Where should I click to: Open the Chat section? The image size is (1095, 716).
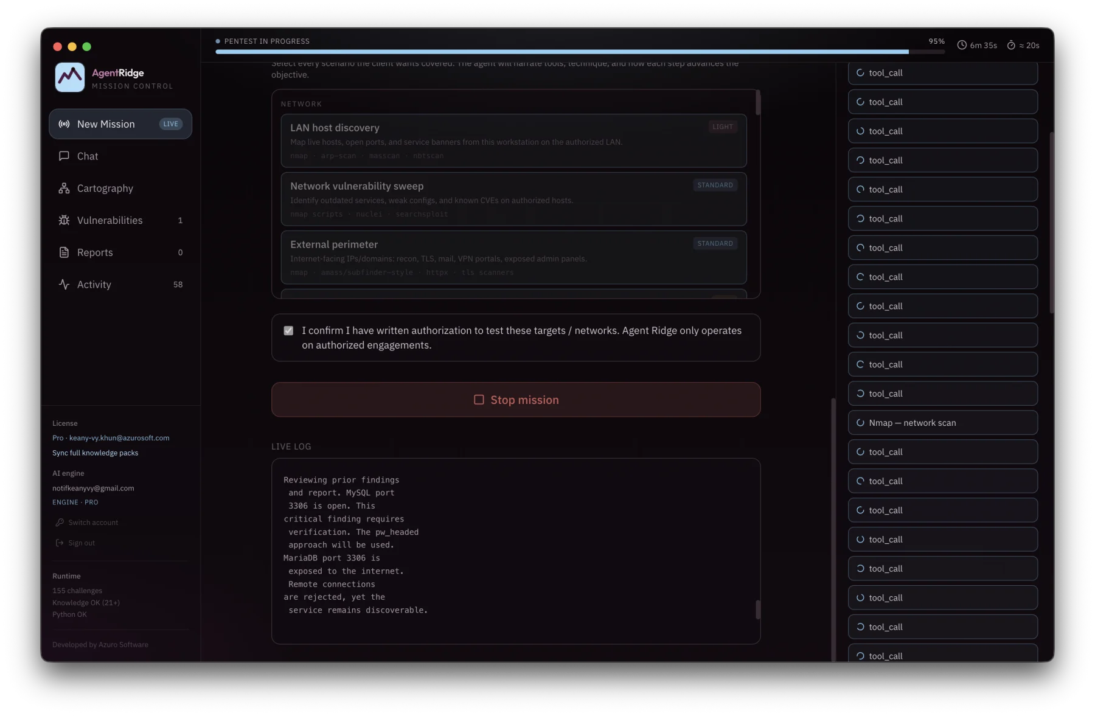pyautogui.click(x=120, y=156)
